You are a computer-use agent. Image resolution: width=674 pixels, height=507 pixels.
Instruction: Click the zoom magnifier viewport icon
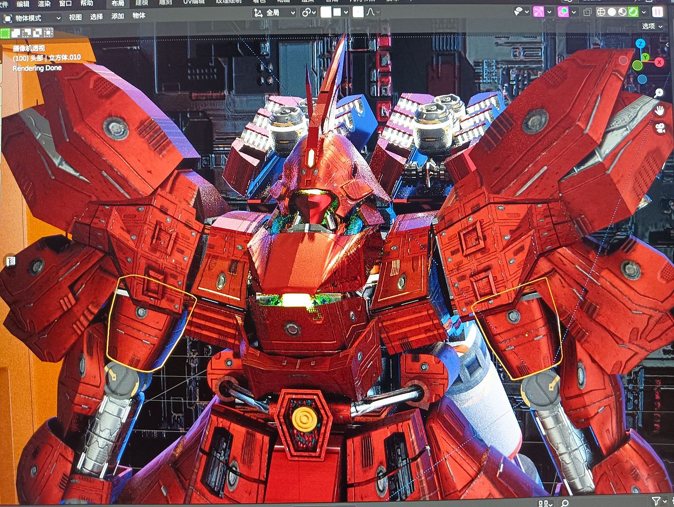[x=659, y=93]
